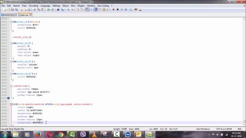The image size is (246, 138).
Task: Open the Language menu
Action: [45, 6]
